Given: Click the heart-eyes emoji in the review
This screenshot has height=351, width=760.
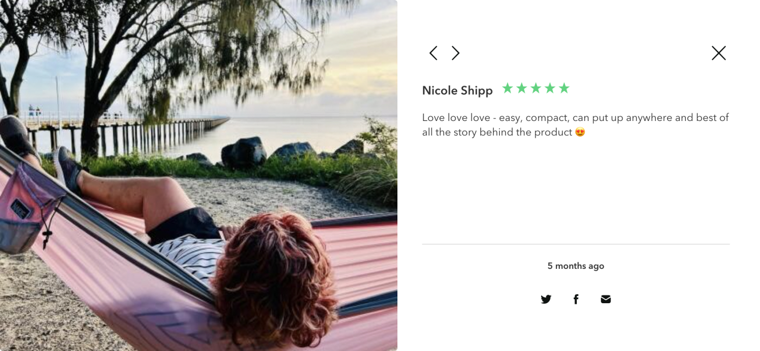Looking at the screenshot, I should click(x=580, y=132).
